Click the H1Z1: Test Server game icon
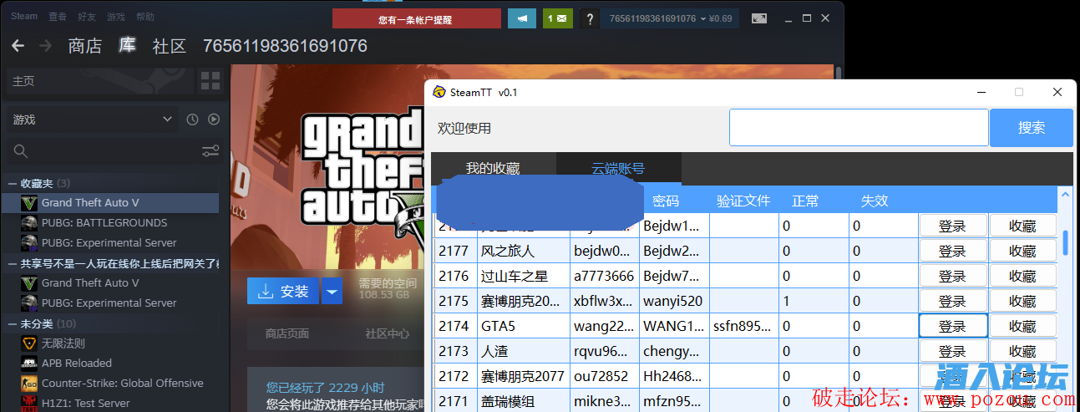 coord(29,404)
